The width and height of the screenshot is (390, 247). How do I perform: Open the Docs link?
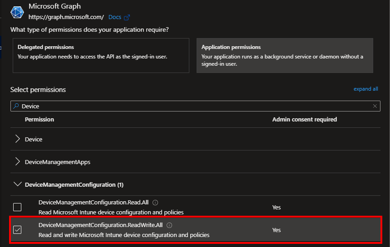click(x=114, y=17)
